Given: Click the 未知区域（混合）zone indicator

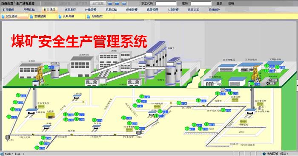Looking at the screenshot, I should [x=275, y=154].
